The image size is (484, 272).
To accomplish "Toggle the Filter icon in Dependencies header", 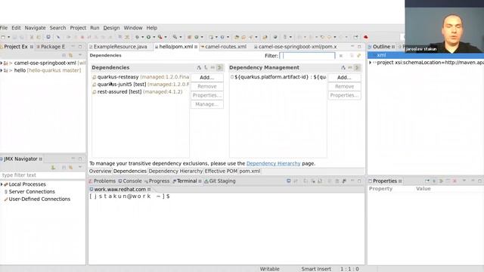I will (x=219, y=67).
